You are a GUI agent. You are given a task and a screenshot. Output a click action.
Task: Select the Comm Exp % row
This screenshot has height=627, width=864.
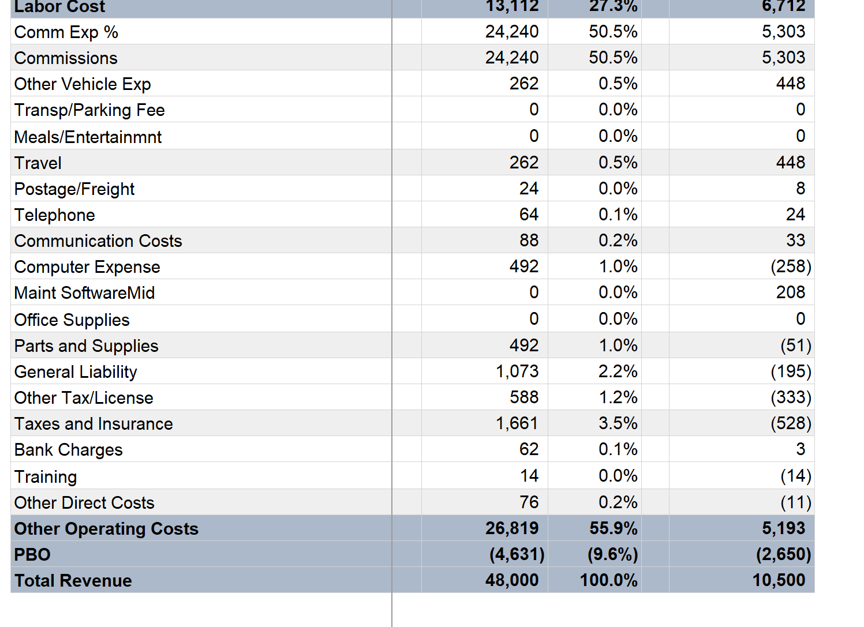pyautogui.click(x=66, y=32)
